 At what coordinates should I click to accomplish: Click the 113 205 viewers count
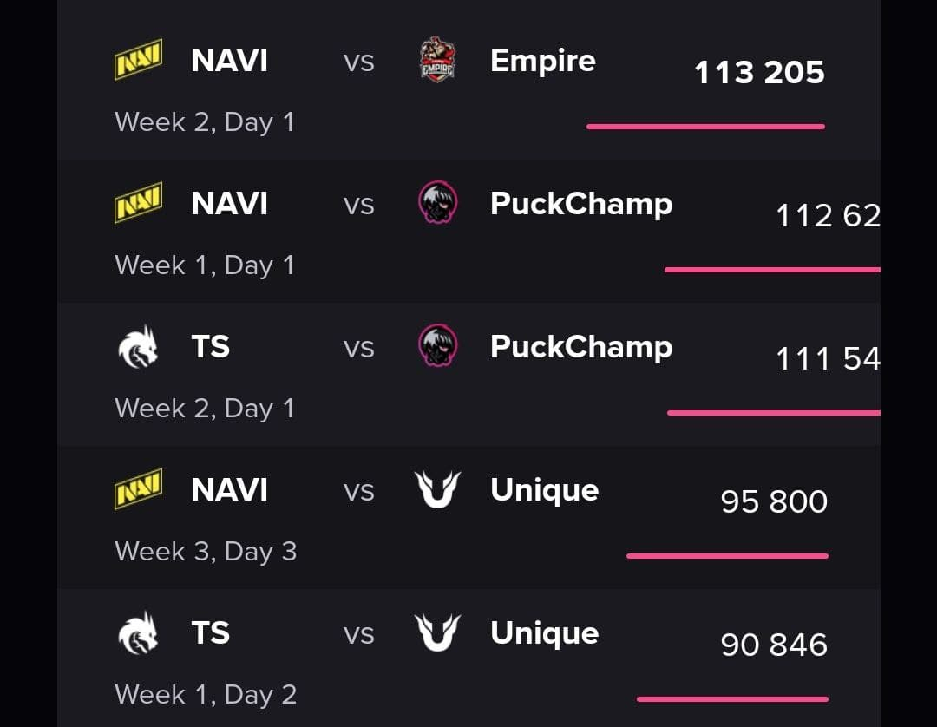tap(759, 73)
